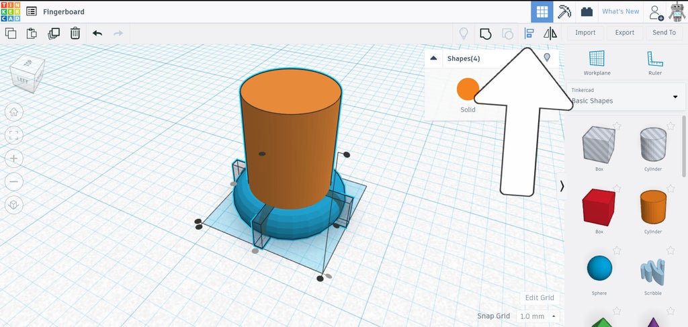Collapse the Shapes(4) inspector panel
The width and height of the screenshot is (688, 327).
tap(433, 58)
